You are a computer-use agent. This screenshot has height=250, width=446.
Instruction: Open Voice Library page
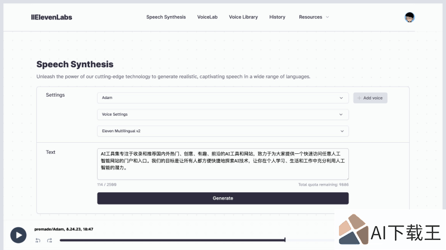pos(243,17)
